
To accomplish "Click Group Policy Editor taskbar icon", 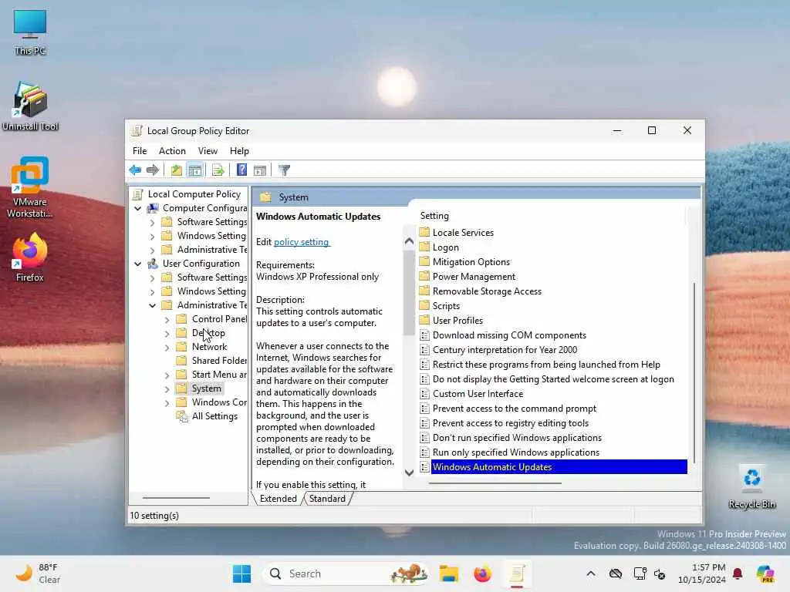I will (517, 573).
